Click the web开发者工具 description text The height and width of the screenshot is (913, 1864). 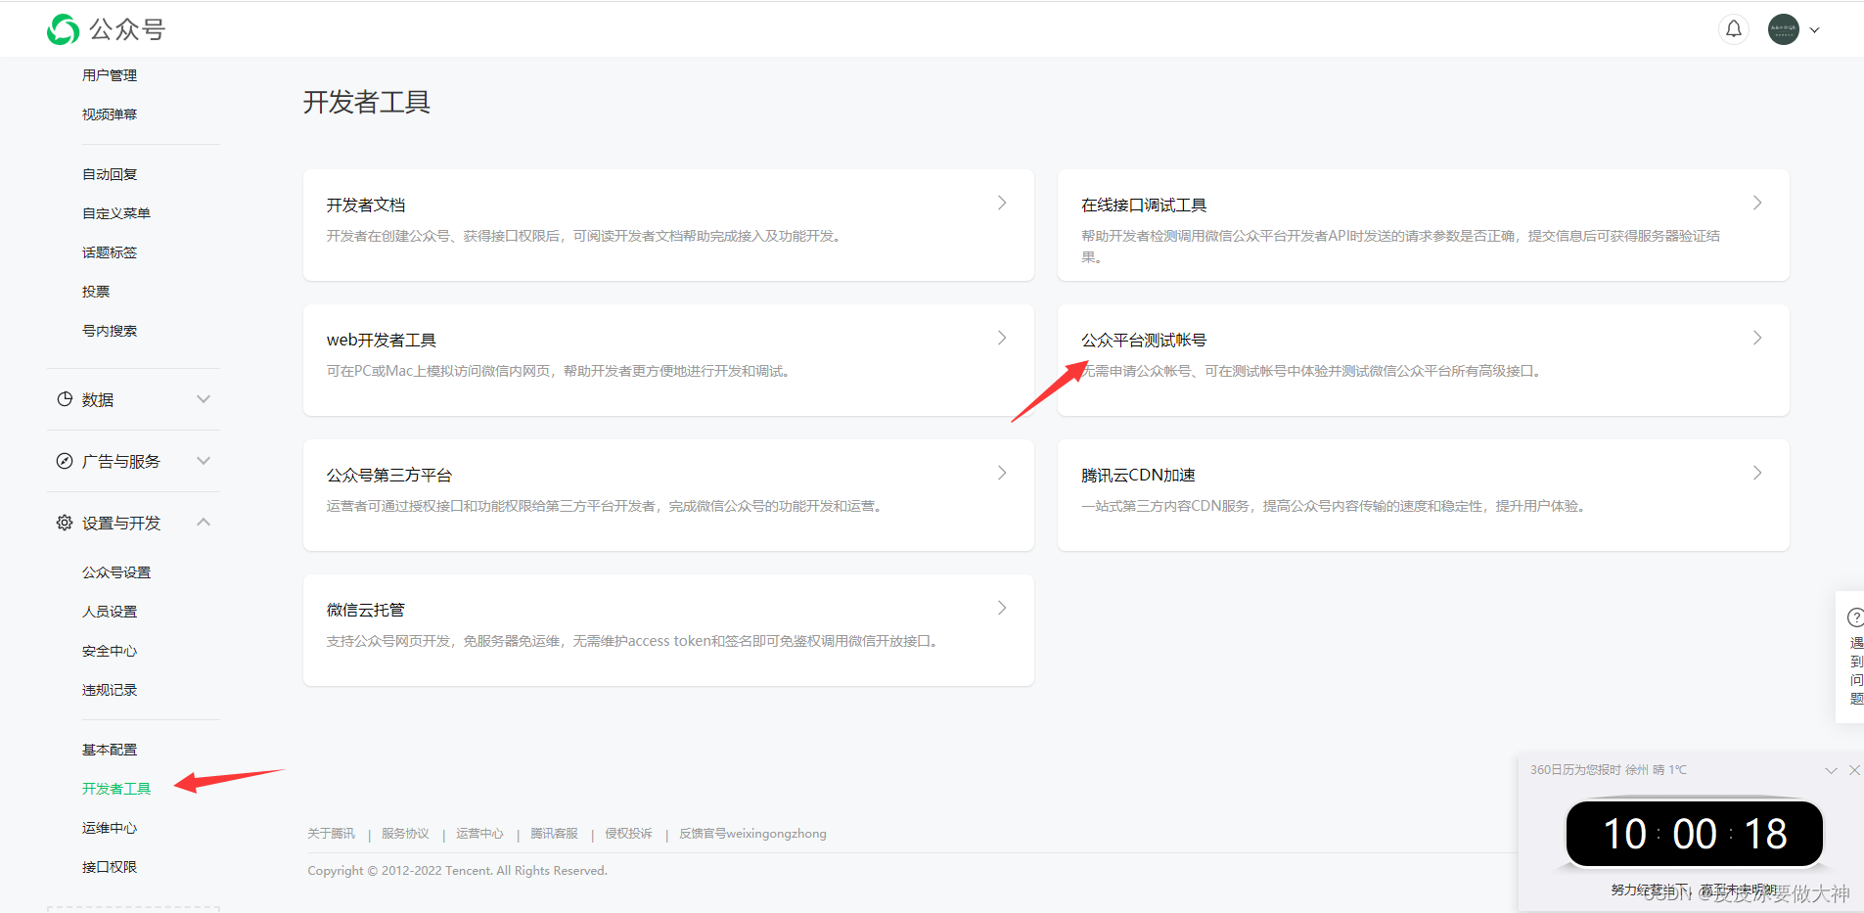tap(560, 371)
